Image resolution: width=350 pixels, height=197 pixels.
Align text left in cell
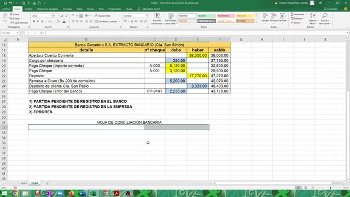(x=73, y=21)
